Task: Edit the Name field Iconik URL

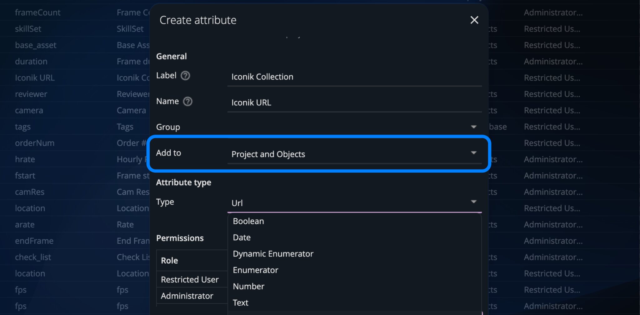Action: pos(354,103)
